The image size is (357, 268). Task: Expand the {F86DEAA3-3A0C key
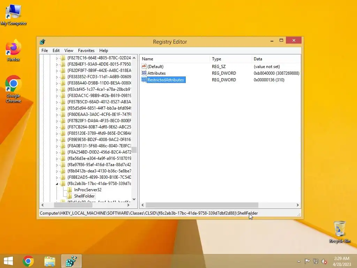pyautogui.click(x=57, y=114)
